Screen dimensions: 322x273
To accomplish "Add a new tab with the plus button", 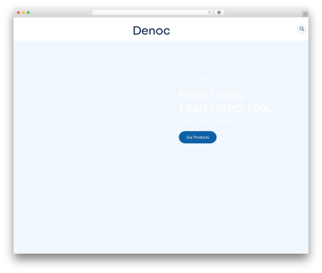I will click(x=305, y=14).
